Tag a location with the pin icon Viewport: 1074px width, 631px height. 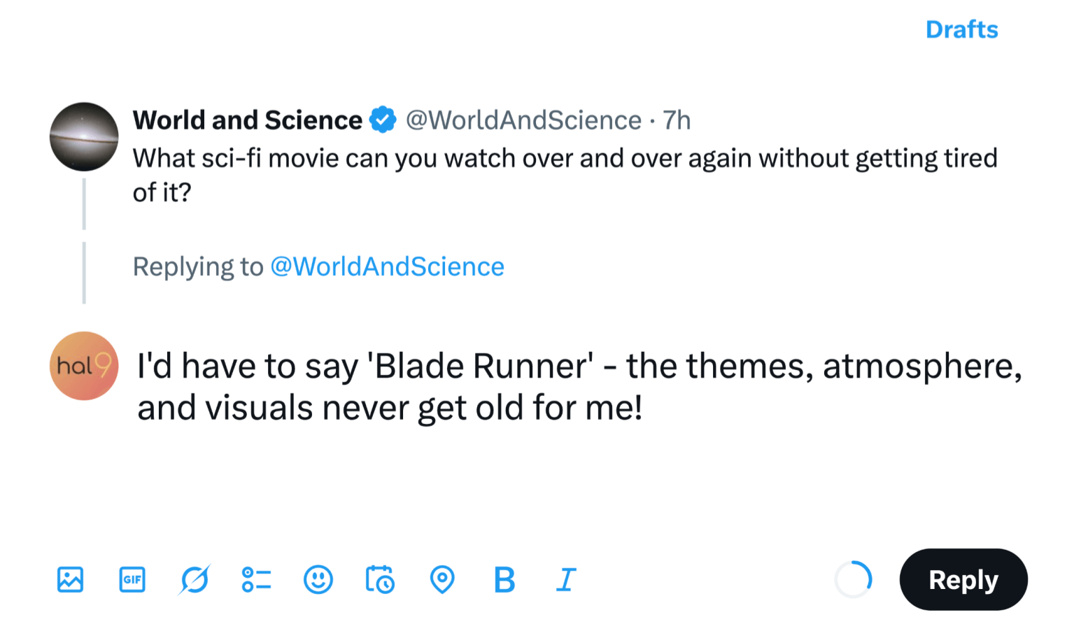[x=442, y=579]
